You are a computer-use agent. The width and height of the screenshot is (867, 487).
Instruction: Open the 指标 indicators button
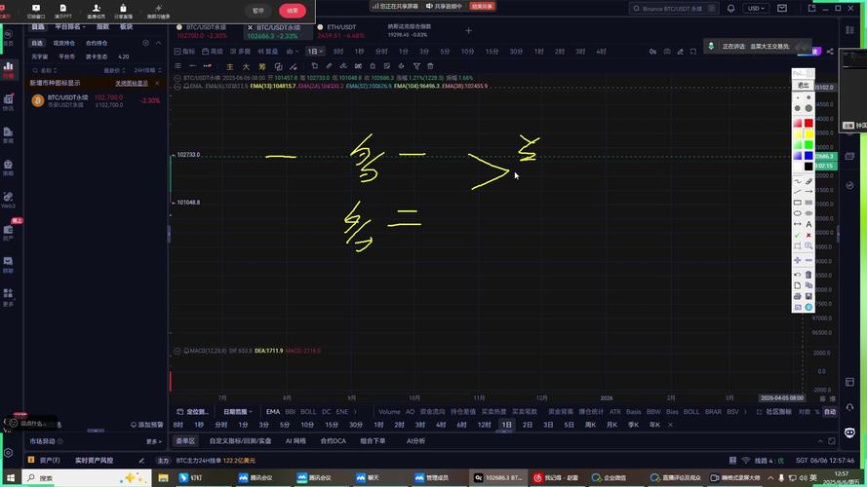coord(185,51)
